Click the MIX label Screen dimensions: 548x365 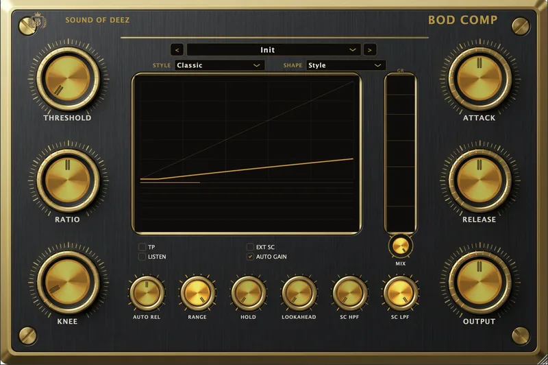401,263
